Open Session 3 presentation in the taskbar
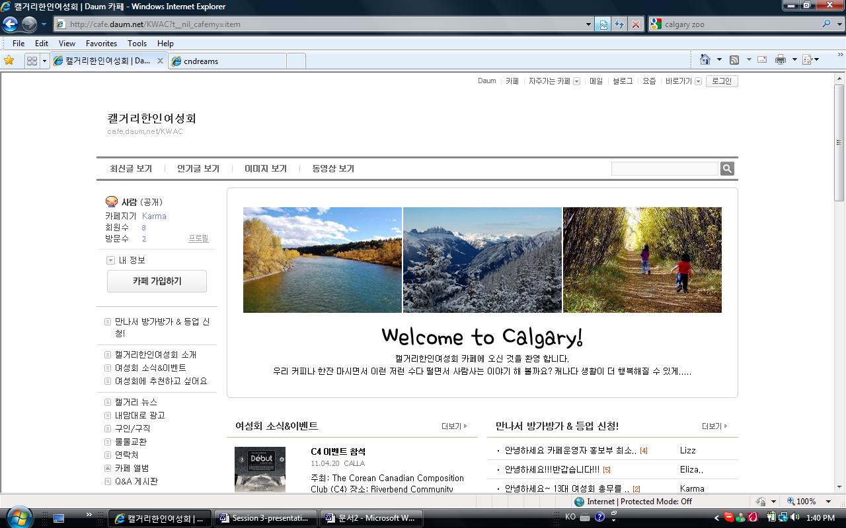The height and width of the screenshot is (528, 846). [x=264, y=518]
